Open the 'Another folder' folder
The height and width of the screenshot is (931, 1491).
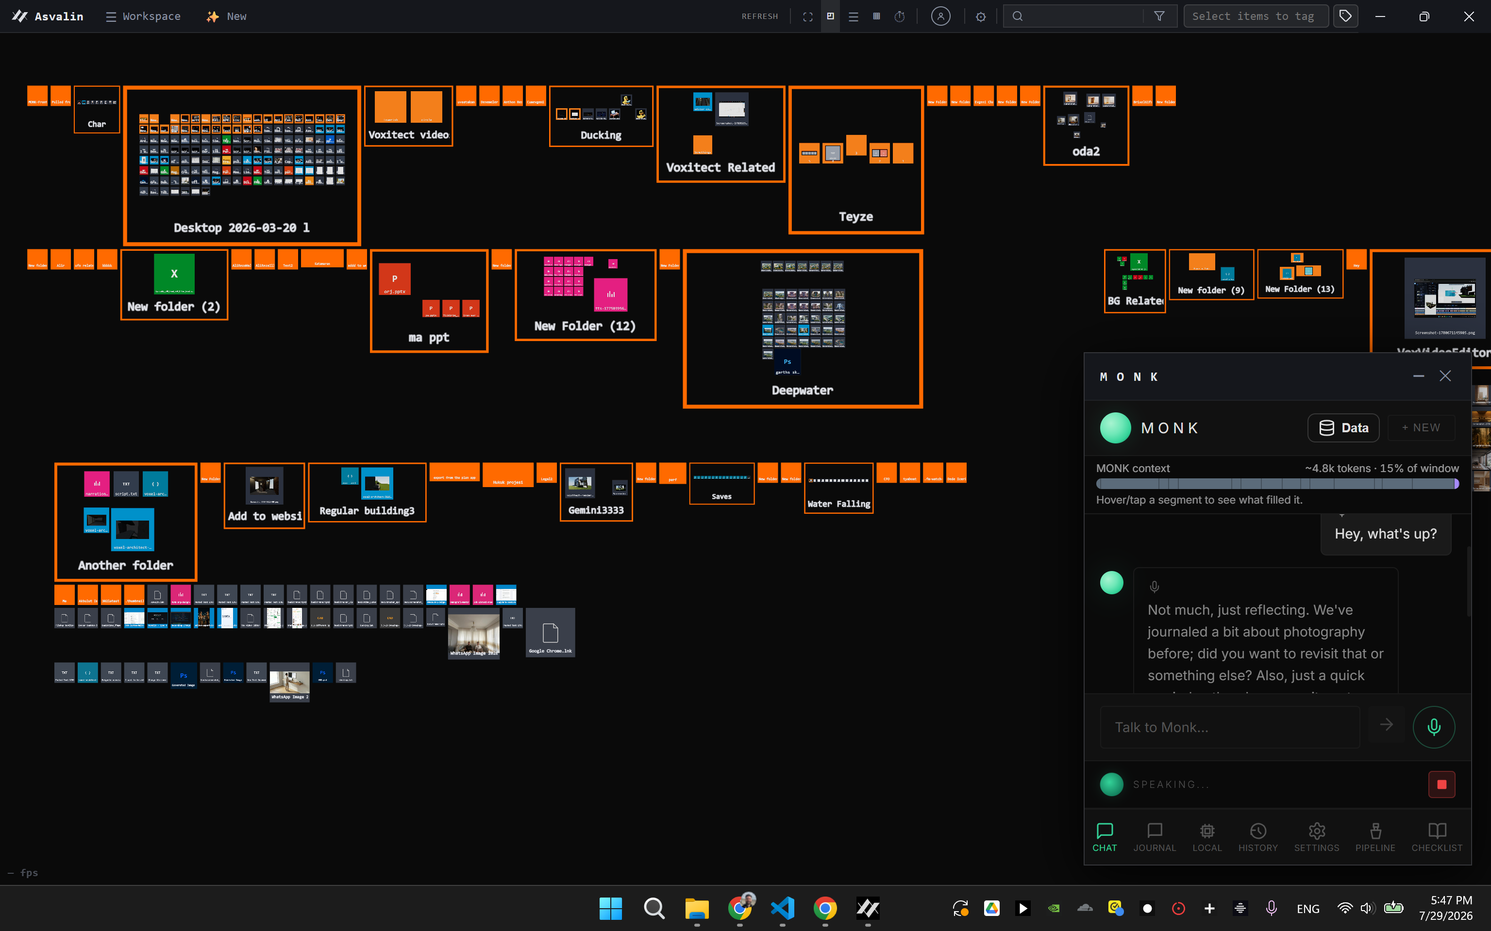126,522
